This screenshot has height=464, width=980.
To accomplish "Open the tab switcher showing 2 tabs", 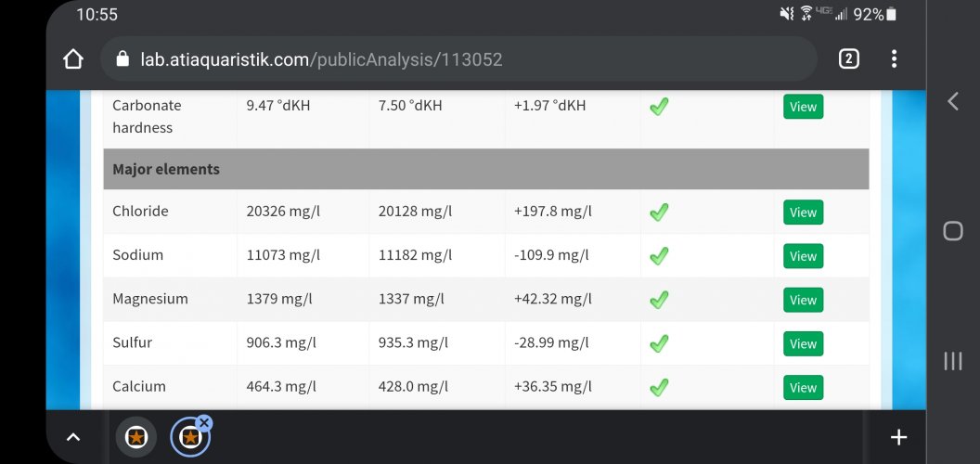I will pyautogui.click(x=848, y=59).
